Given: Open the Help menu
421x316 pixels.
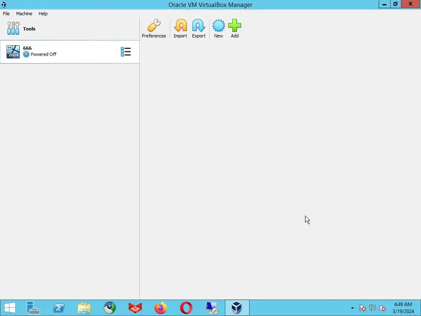Looking at the screenshot, I should pos(43,14).
